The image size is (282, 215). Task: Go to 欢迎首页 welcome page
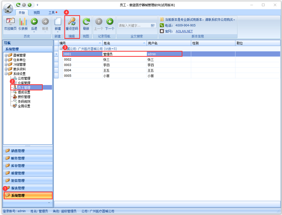coord(10,21)
